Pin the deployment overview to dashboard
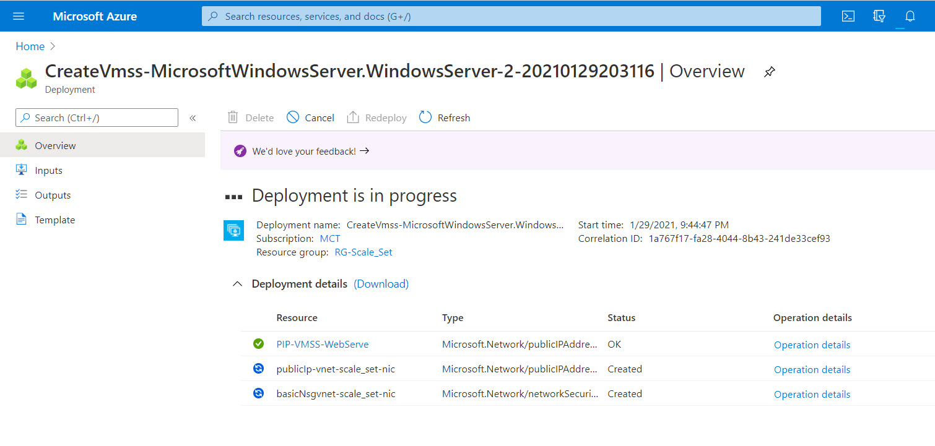This screenshot has width=935, height=446. click(x=769, y=72)
